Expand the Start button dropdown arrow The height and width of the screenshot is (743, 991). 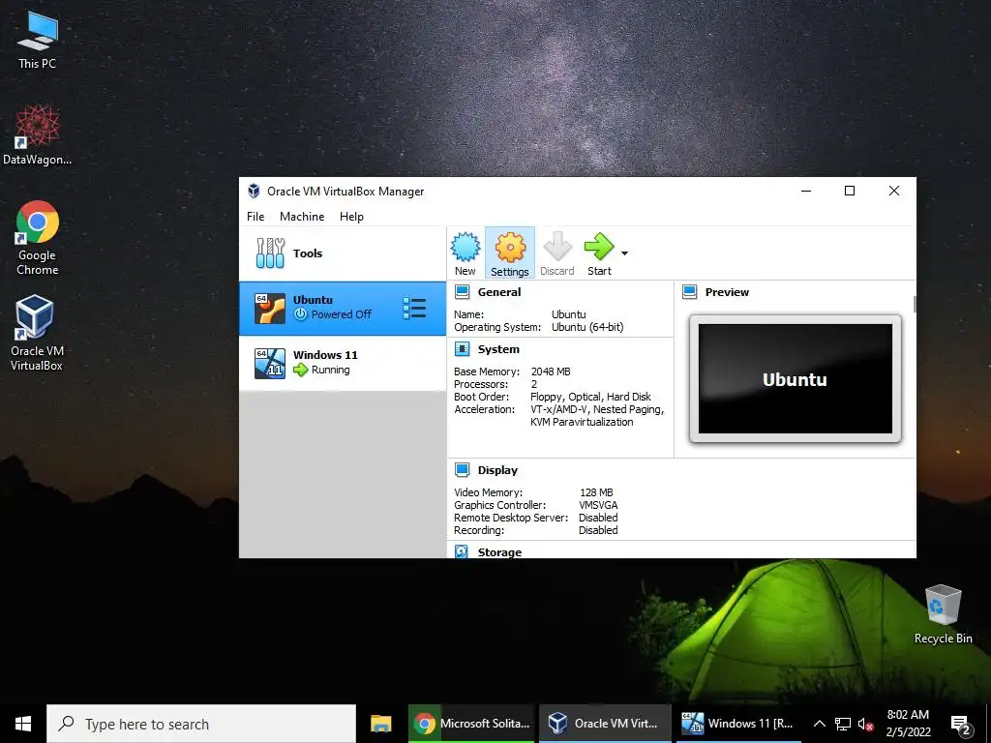(x=624, y=253)
